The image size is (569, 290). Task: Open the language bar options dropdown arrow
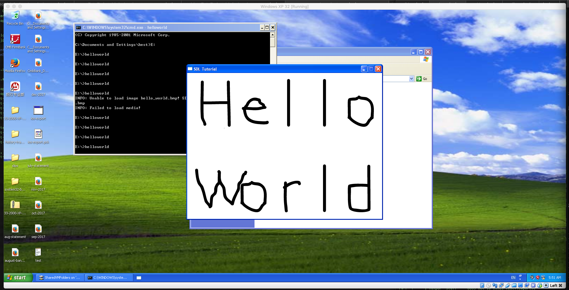click(520, 279)
